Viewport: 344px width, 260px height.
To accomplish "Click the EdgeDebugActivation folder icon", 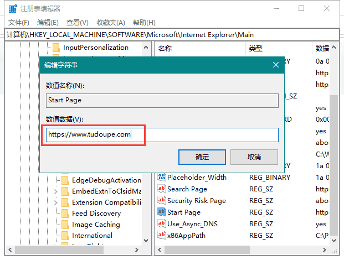I will pos(65,180).
